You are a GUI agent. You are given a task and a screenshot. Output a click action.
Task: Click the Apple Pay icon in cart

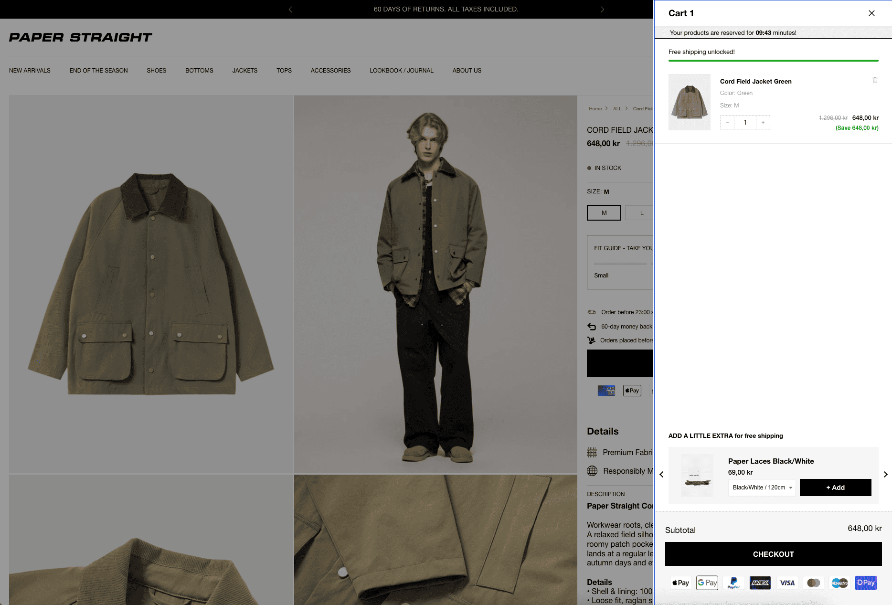(x=680, y=583)
